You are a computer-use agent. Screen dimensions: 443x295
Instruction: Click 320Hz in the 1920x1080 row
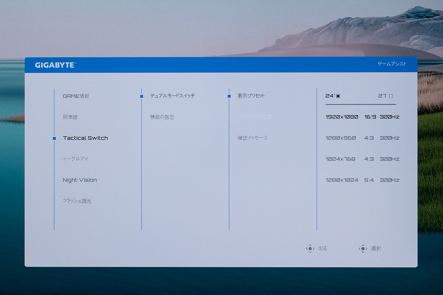click(x=390, y=117)
